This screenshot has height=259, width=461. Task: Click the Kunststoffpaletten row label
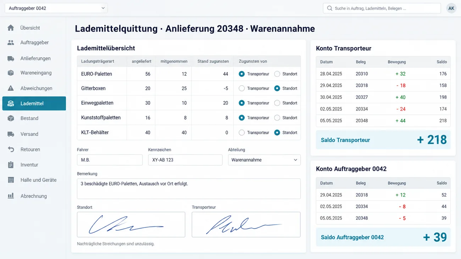tap(101, 118)
